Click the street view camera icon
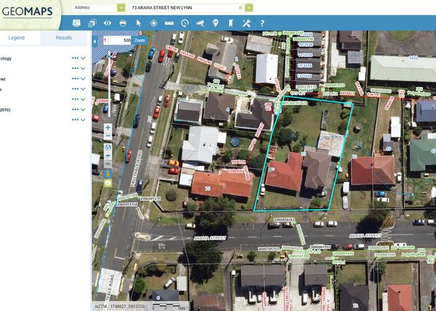The width and height of the screenshot is (436, 311). [x=200, y=23]
